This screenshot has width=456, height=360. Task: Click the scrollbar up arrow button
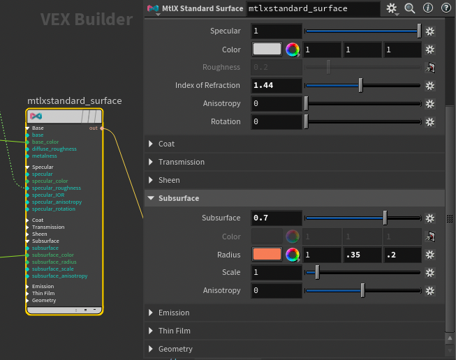click(x=450, y=338)
